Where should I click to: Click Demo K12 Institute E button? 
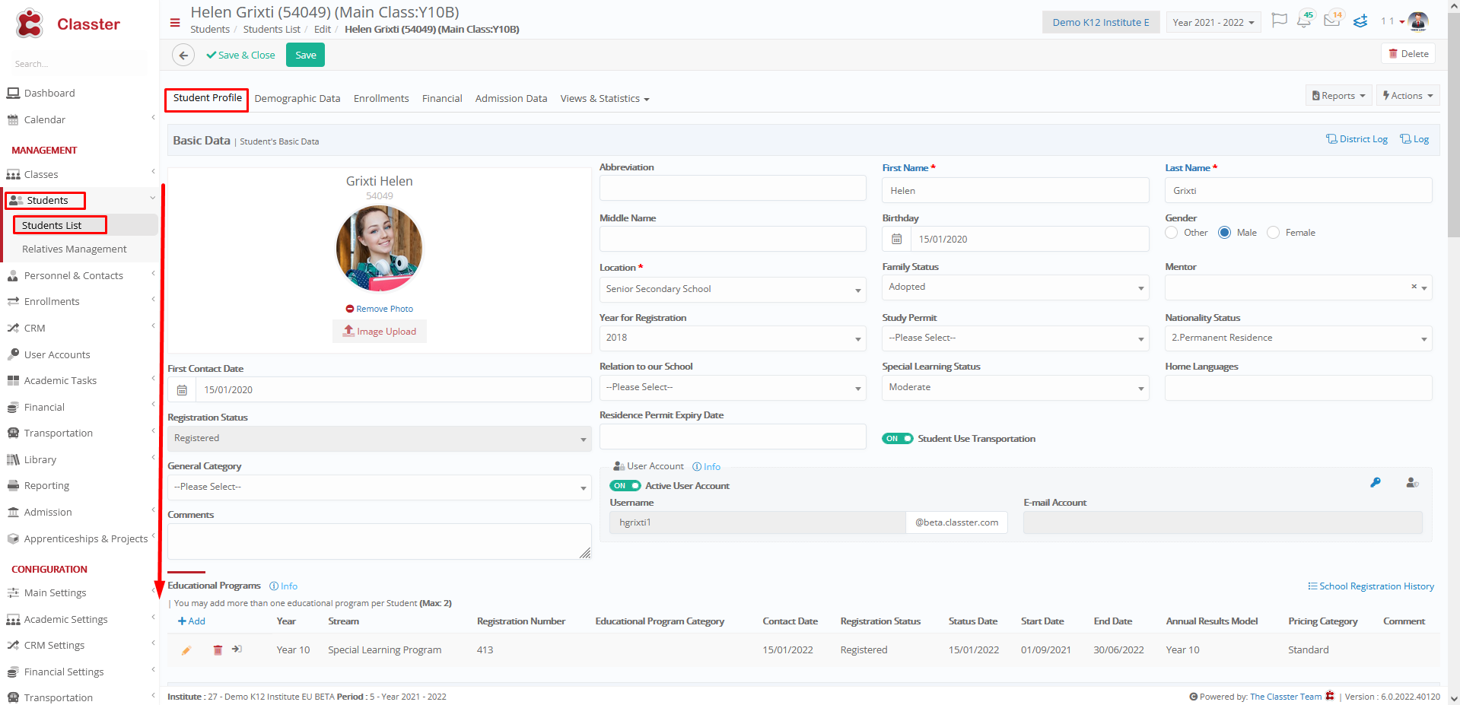(x=1101, y=22)
